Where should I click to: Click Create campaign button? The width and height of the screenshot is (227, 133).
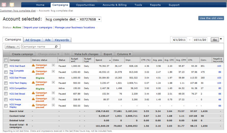(22, 54)
